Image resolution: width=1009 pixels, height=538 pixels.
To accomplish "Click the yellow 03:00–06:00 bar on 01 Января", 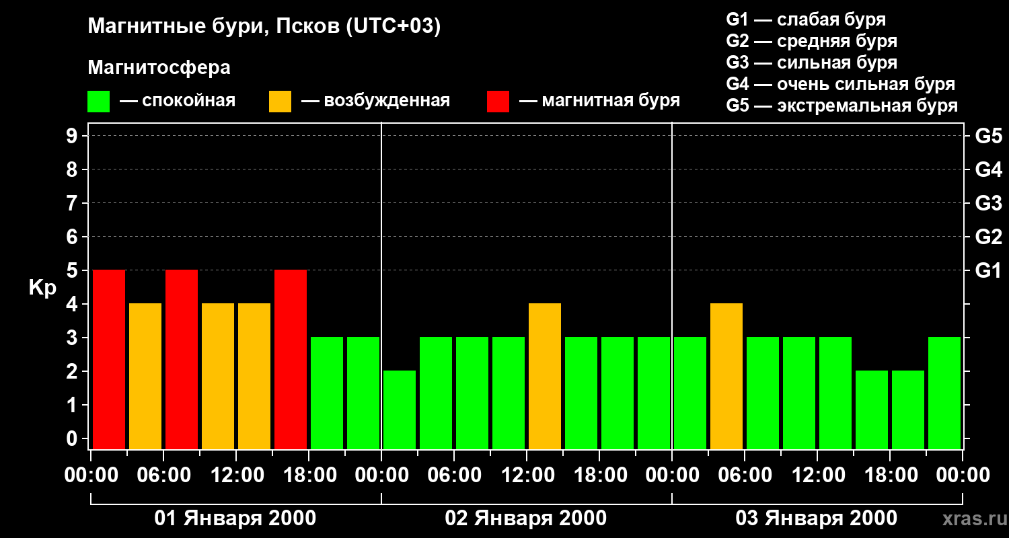I will [145, 376].
